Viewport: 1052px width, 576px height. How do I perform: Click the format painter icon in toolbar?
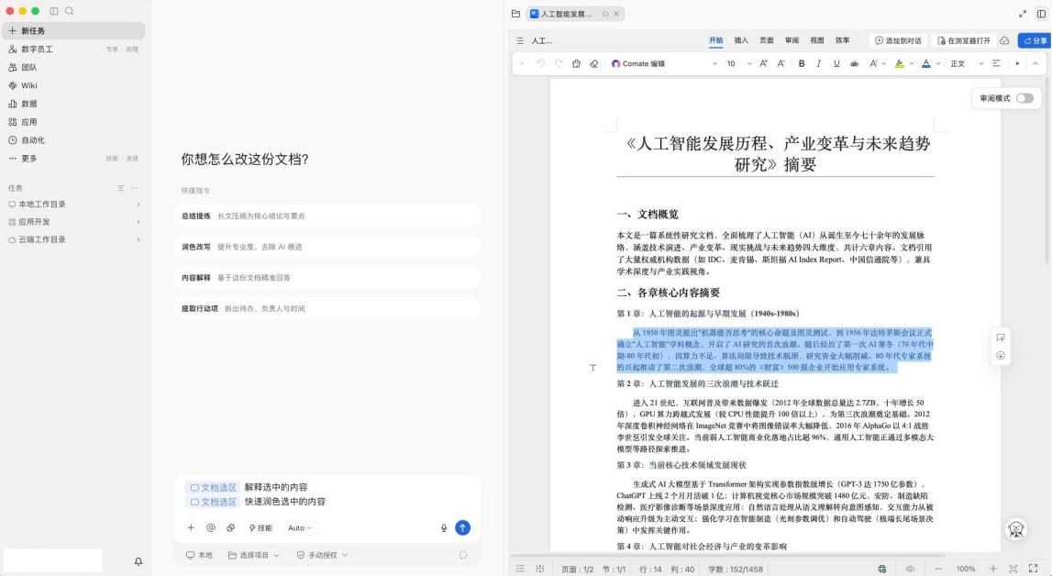(x=576, y=63)
